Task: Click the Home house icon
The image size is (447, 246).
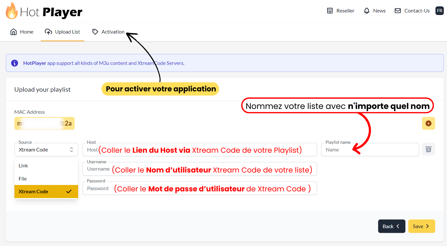Action: (x=13, y=32)
